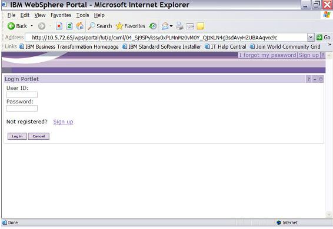Viewport: 333px width, 229px height.
Task: Click the Forward navigation icon
Action: point(42,26)
